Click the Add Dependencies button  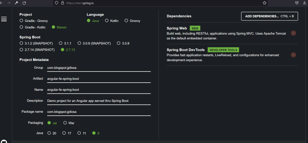(269, 16)
